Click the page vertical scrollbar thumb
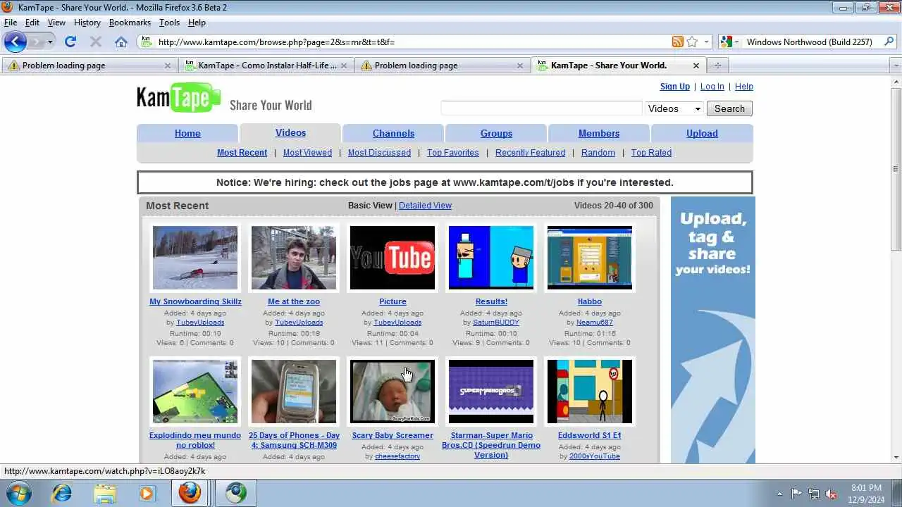902x507 pixels. pyautogui.click(x=896, y=169)
